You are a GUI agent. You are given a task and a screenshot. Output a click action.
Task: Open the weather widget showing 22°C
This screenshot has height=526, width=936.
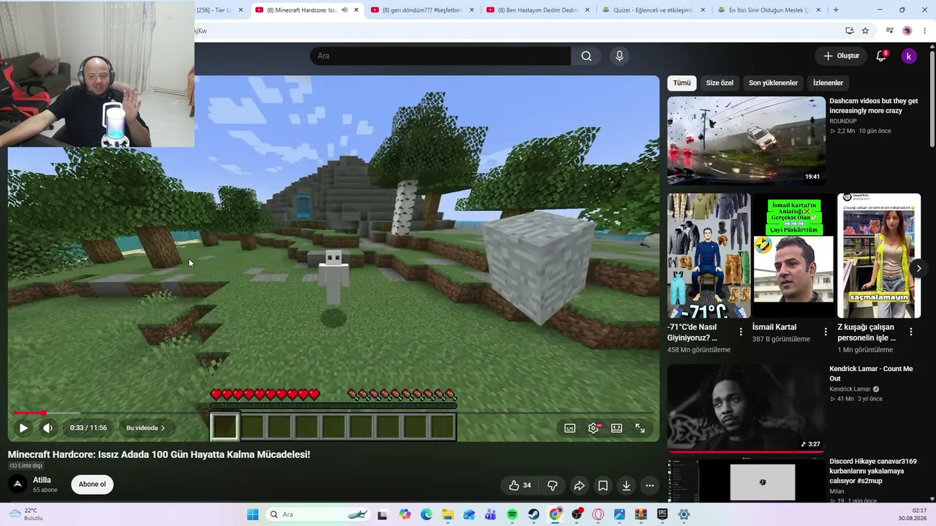coord(27,514)
